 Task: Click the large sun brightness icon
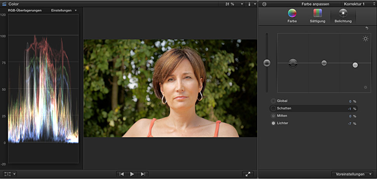[x=365, y=39]
